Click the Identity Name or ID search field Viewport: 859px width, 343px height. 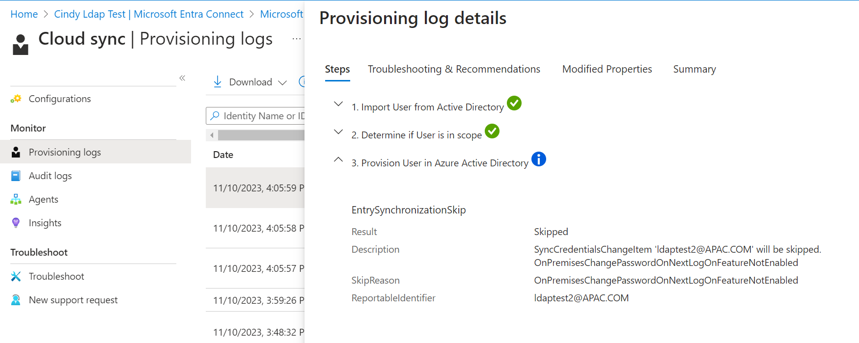coord(255,116)
